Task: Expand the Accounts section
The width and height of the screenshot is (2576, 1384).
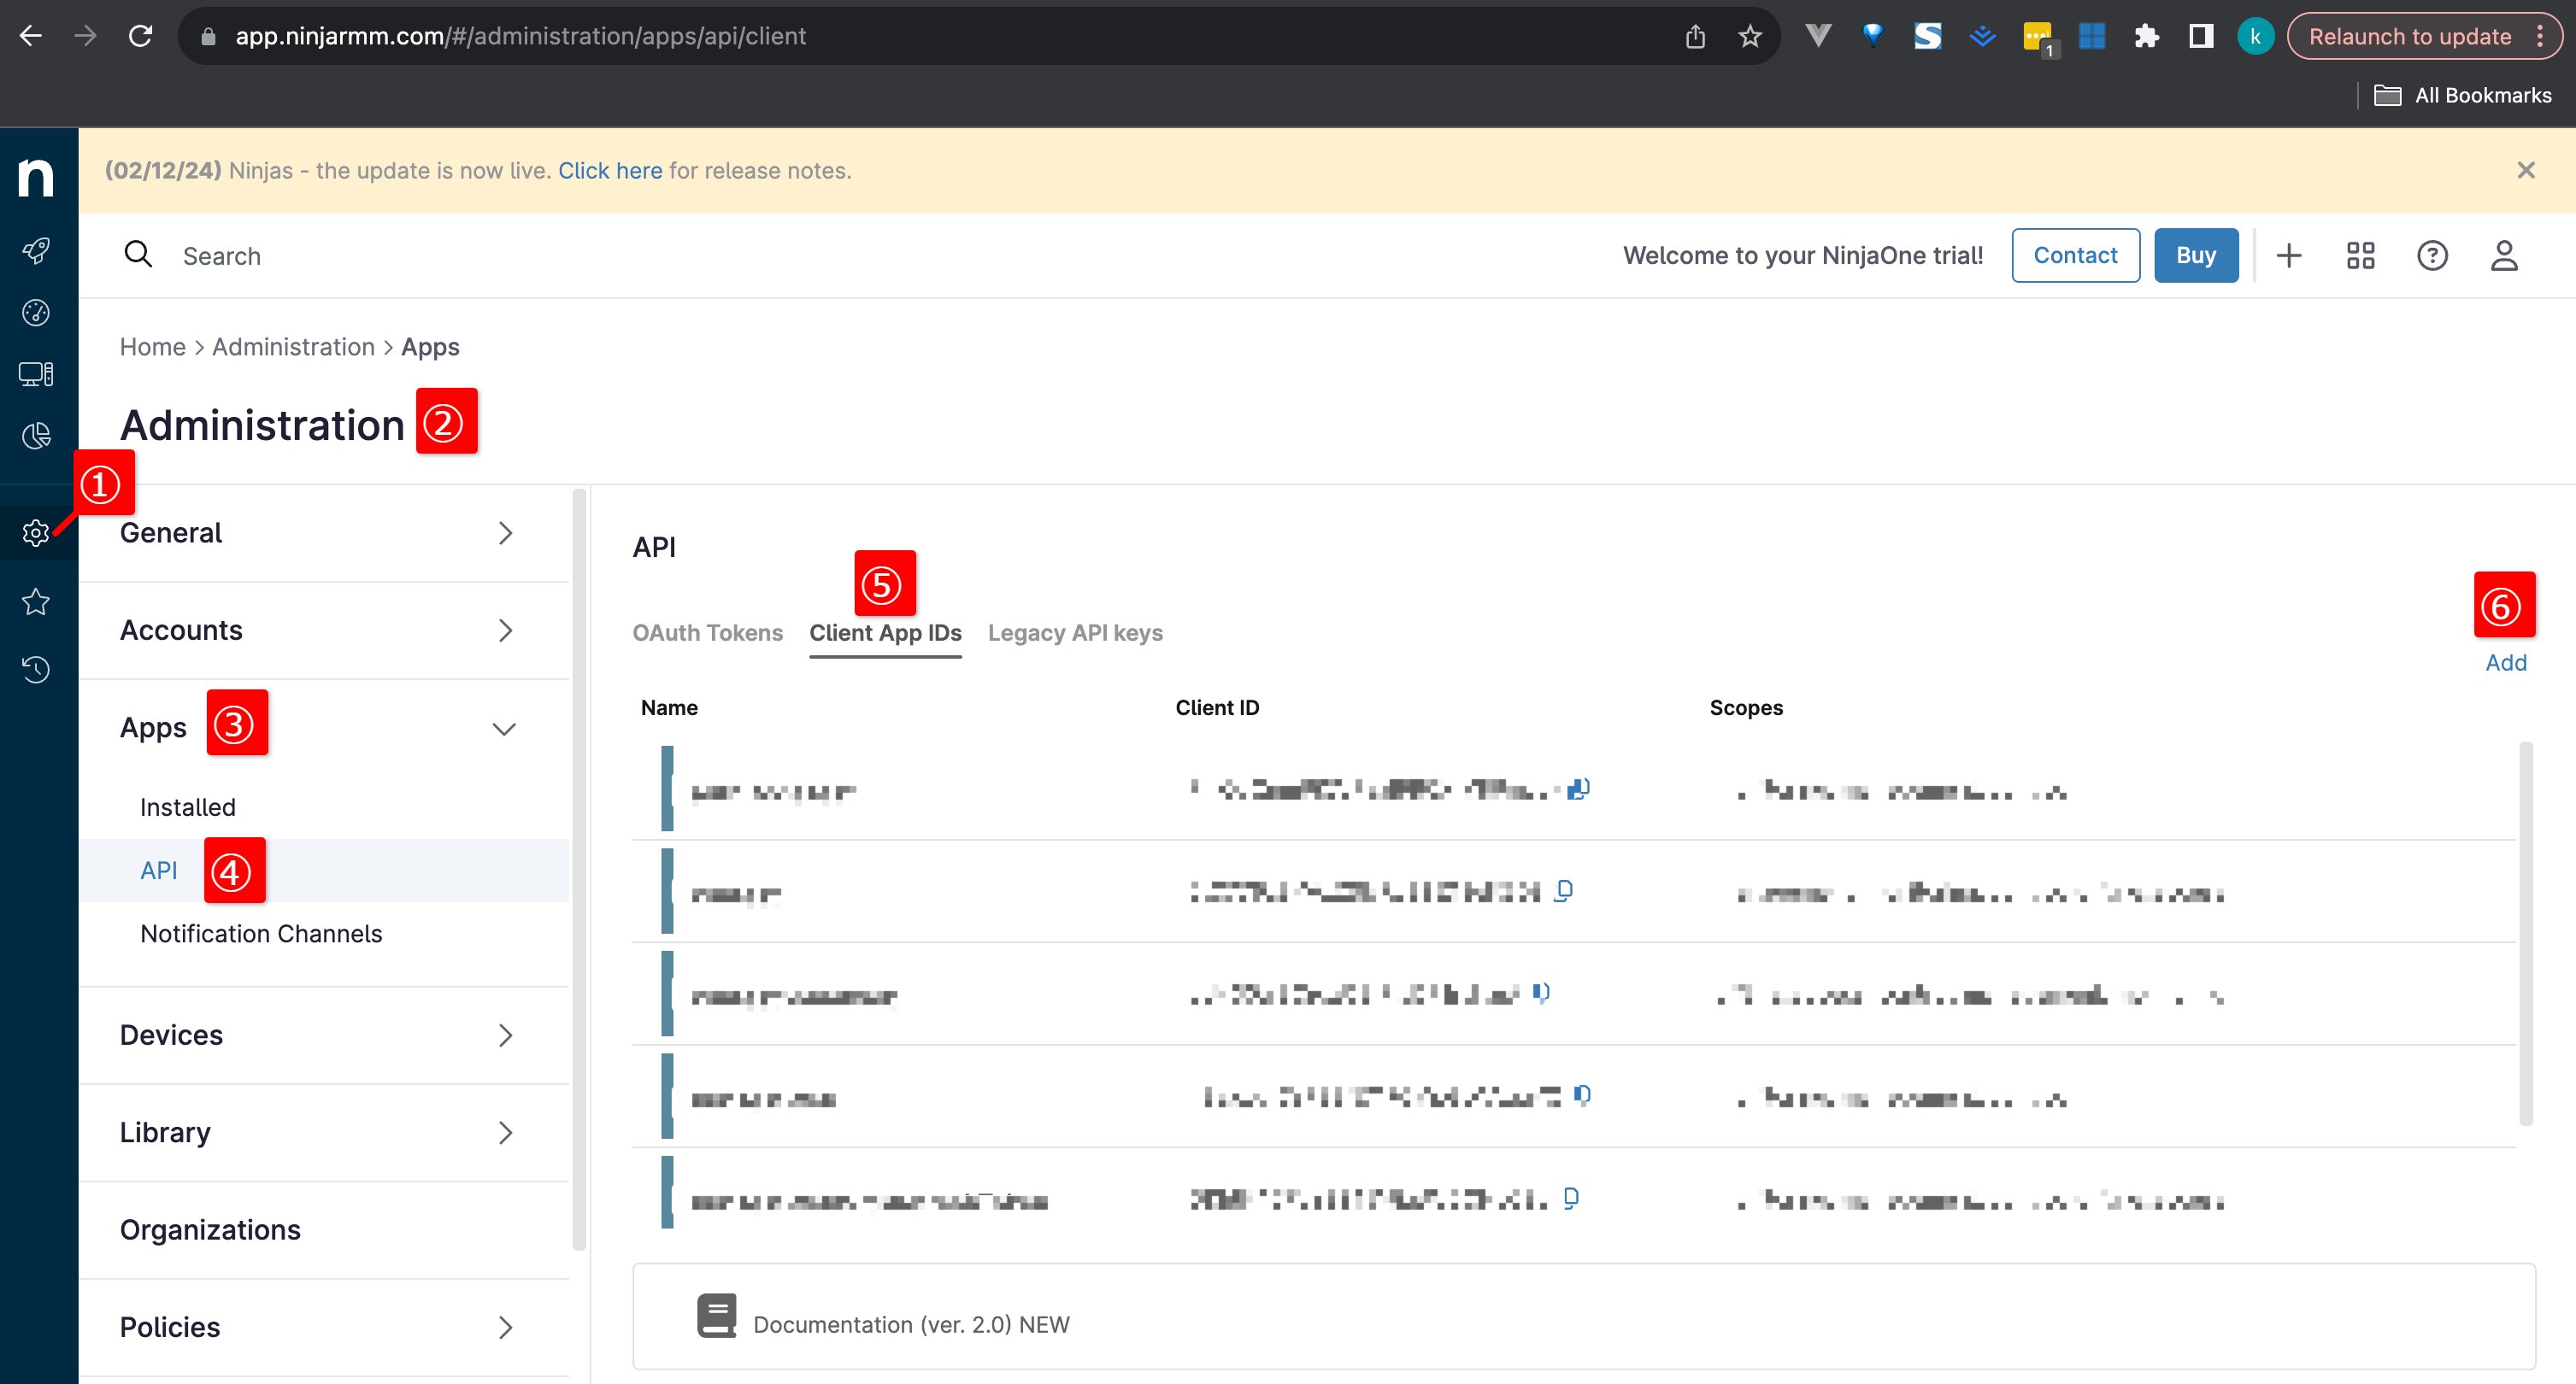Action: [x=324, y=630]
